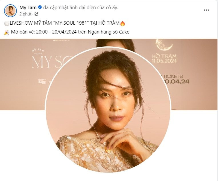The image size is (218, 181).
Task: Open the My Tam page name link
Action: pos(28,7)
